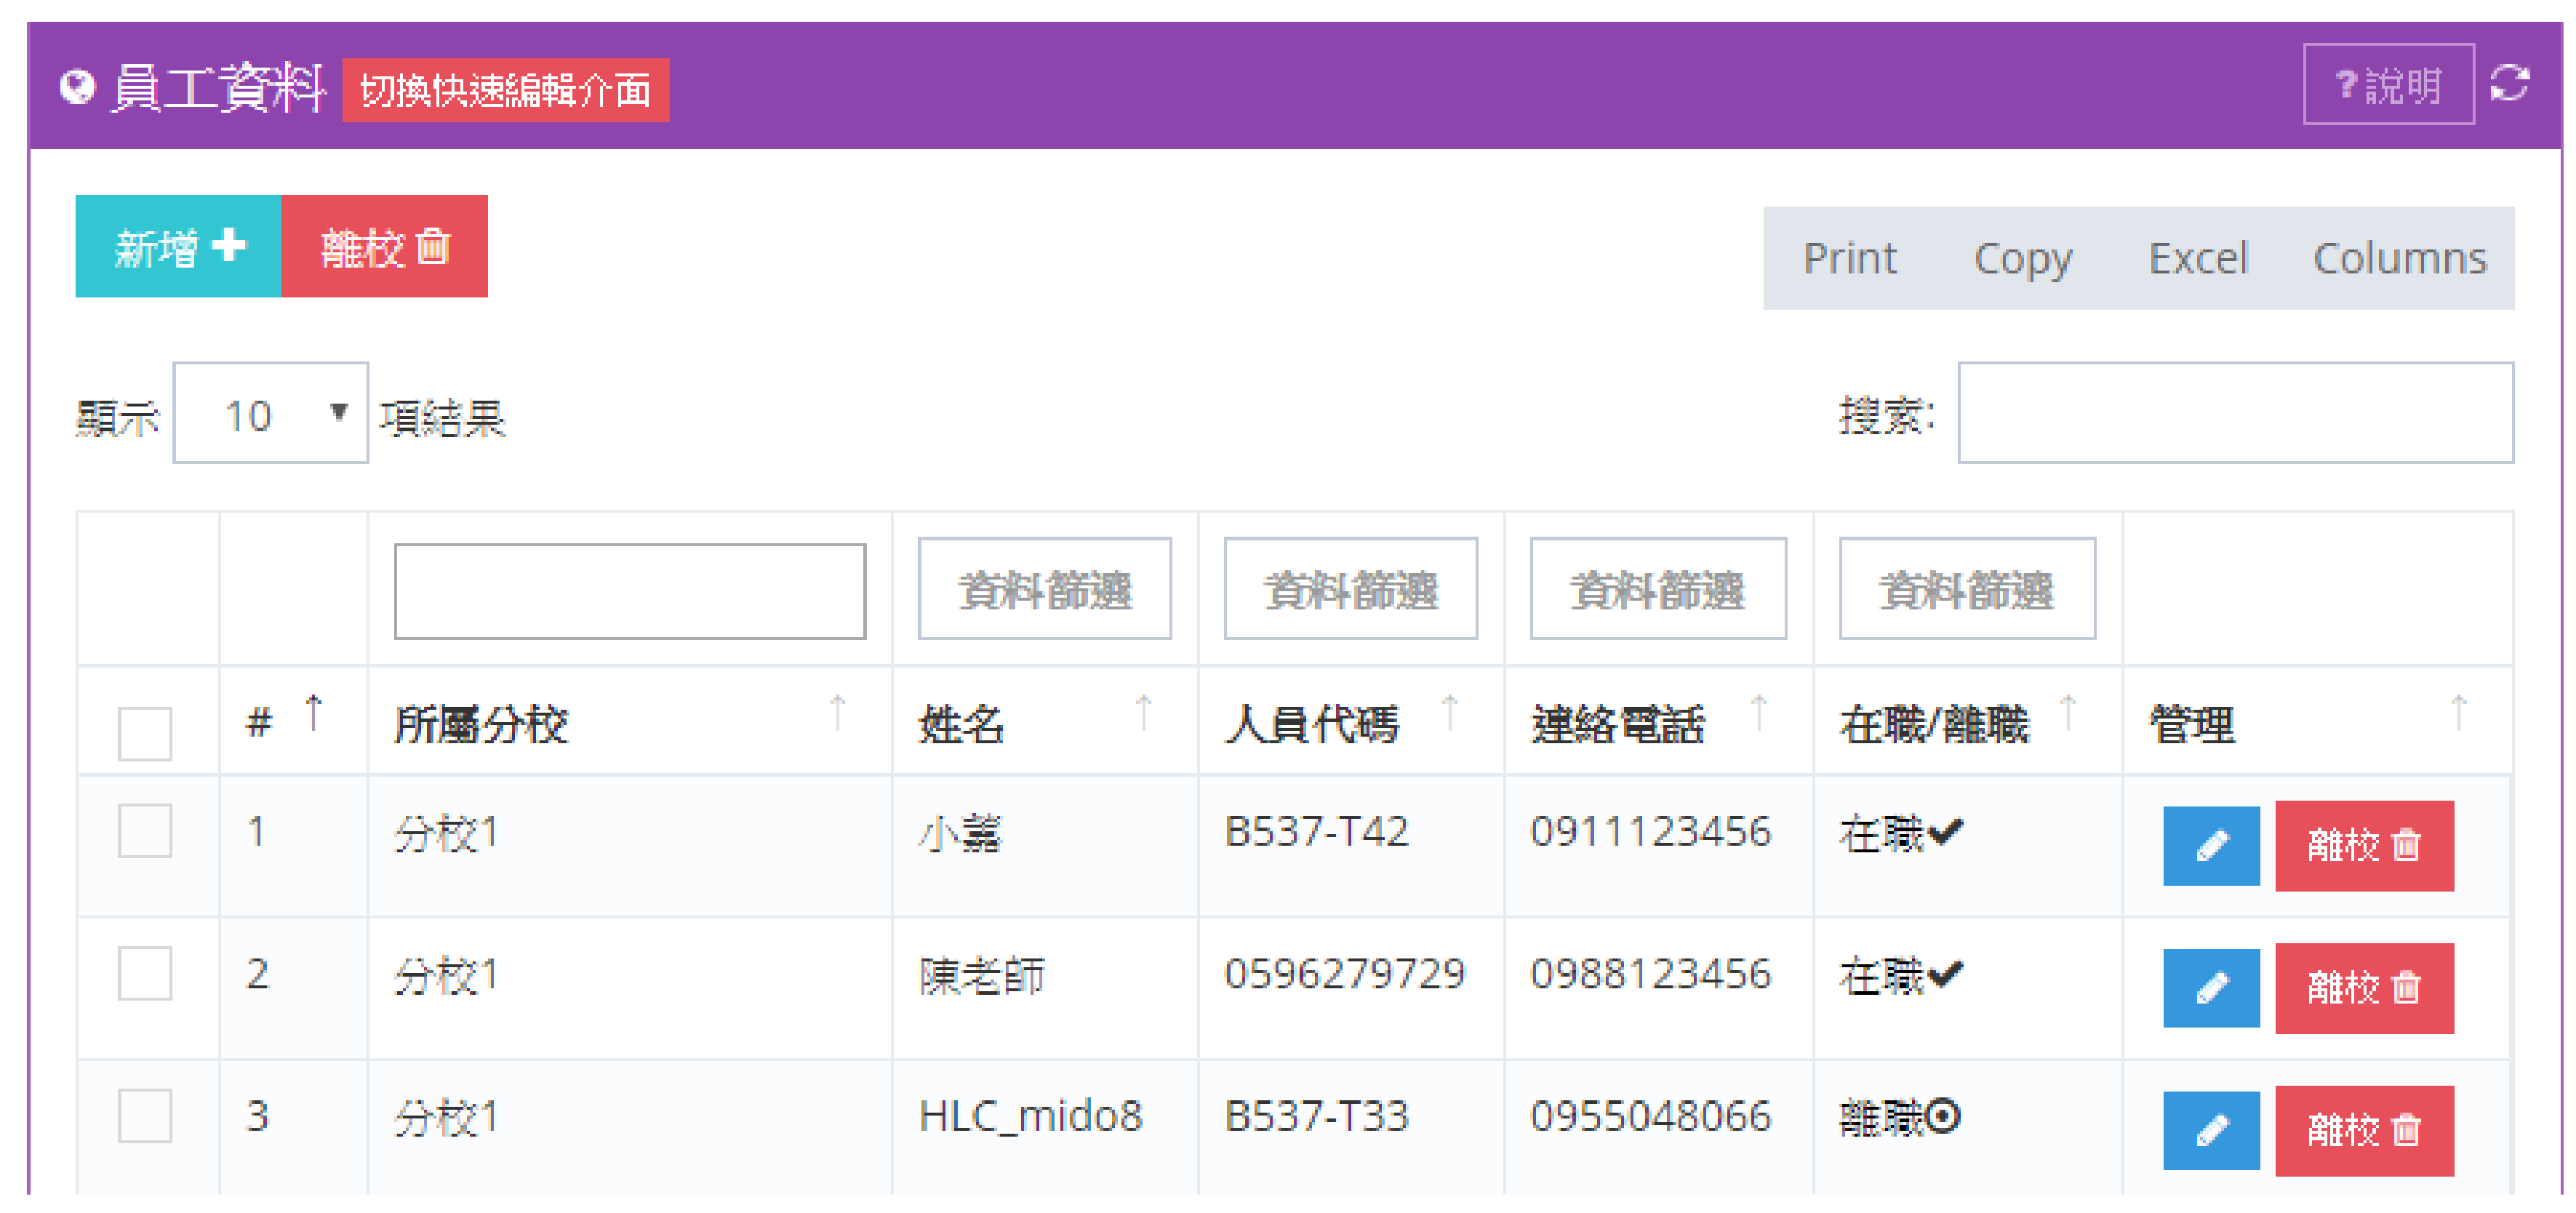Sort by the 姓名 column arrow
This screenshot has width=2576, height=1213.
(x=1143, y=713)
